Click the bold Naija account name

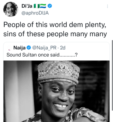[19, 48]
